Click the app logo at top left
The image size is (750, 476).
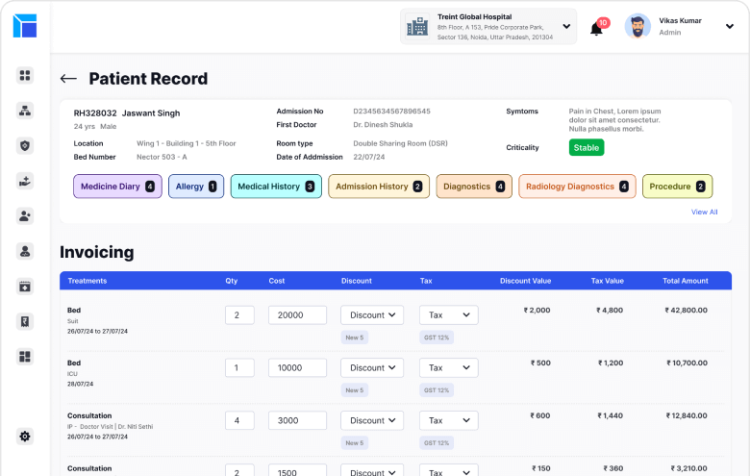pos(25,26)
